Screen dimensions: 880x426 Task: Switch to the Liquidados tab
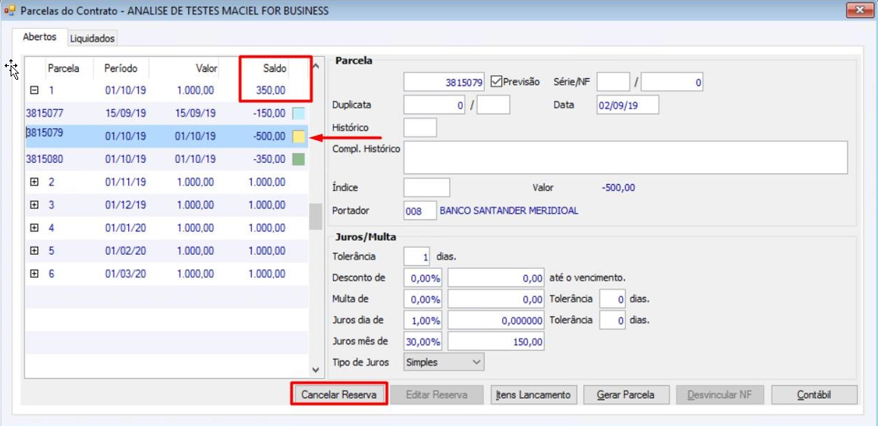point(93,38)
